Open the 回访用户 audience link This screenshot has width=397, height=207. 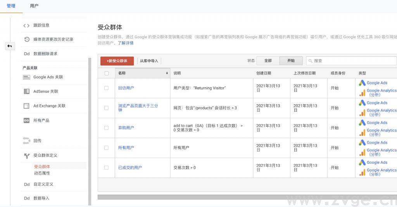[126, 88]
